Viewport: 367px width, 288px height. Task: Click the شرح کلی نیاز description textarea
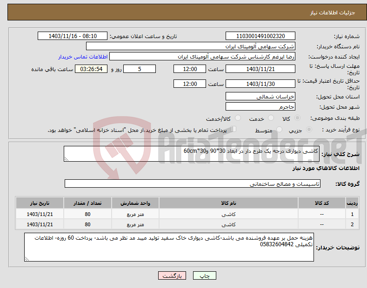coord(192,154)
